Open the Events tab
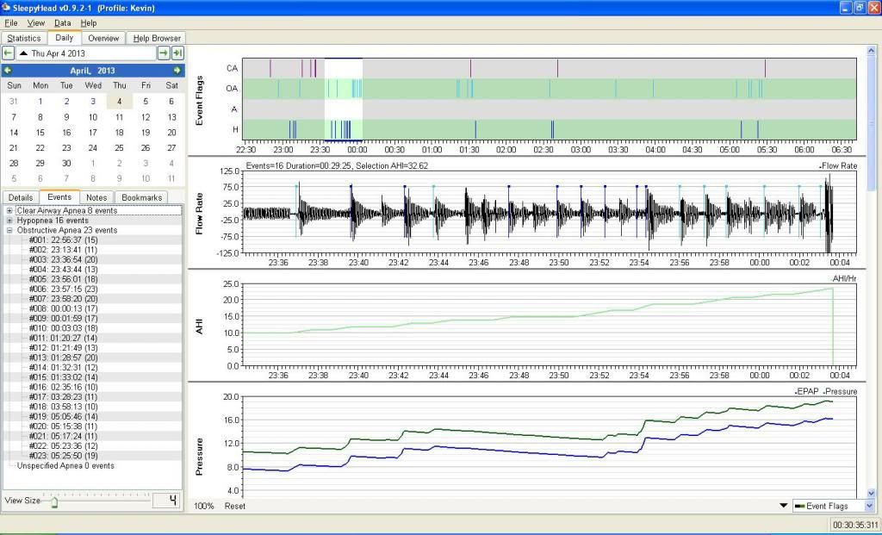 click(59, 197)
